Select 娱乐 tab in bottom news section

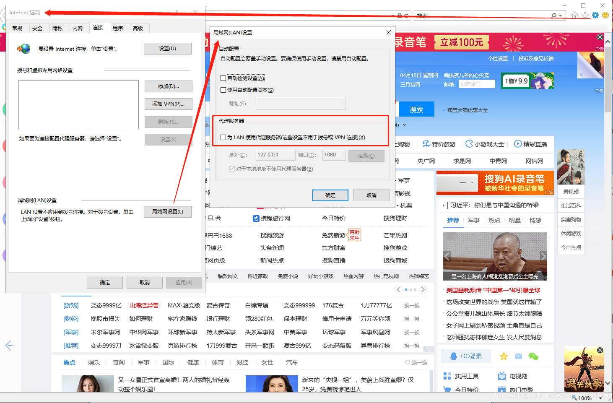click(94, 362)
